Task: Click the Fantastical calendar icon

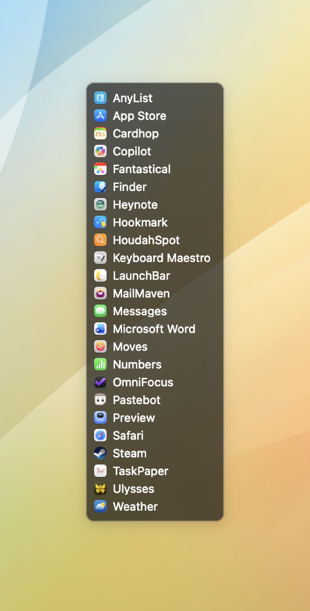Action: [100, 169]
